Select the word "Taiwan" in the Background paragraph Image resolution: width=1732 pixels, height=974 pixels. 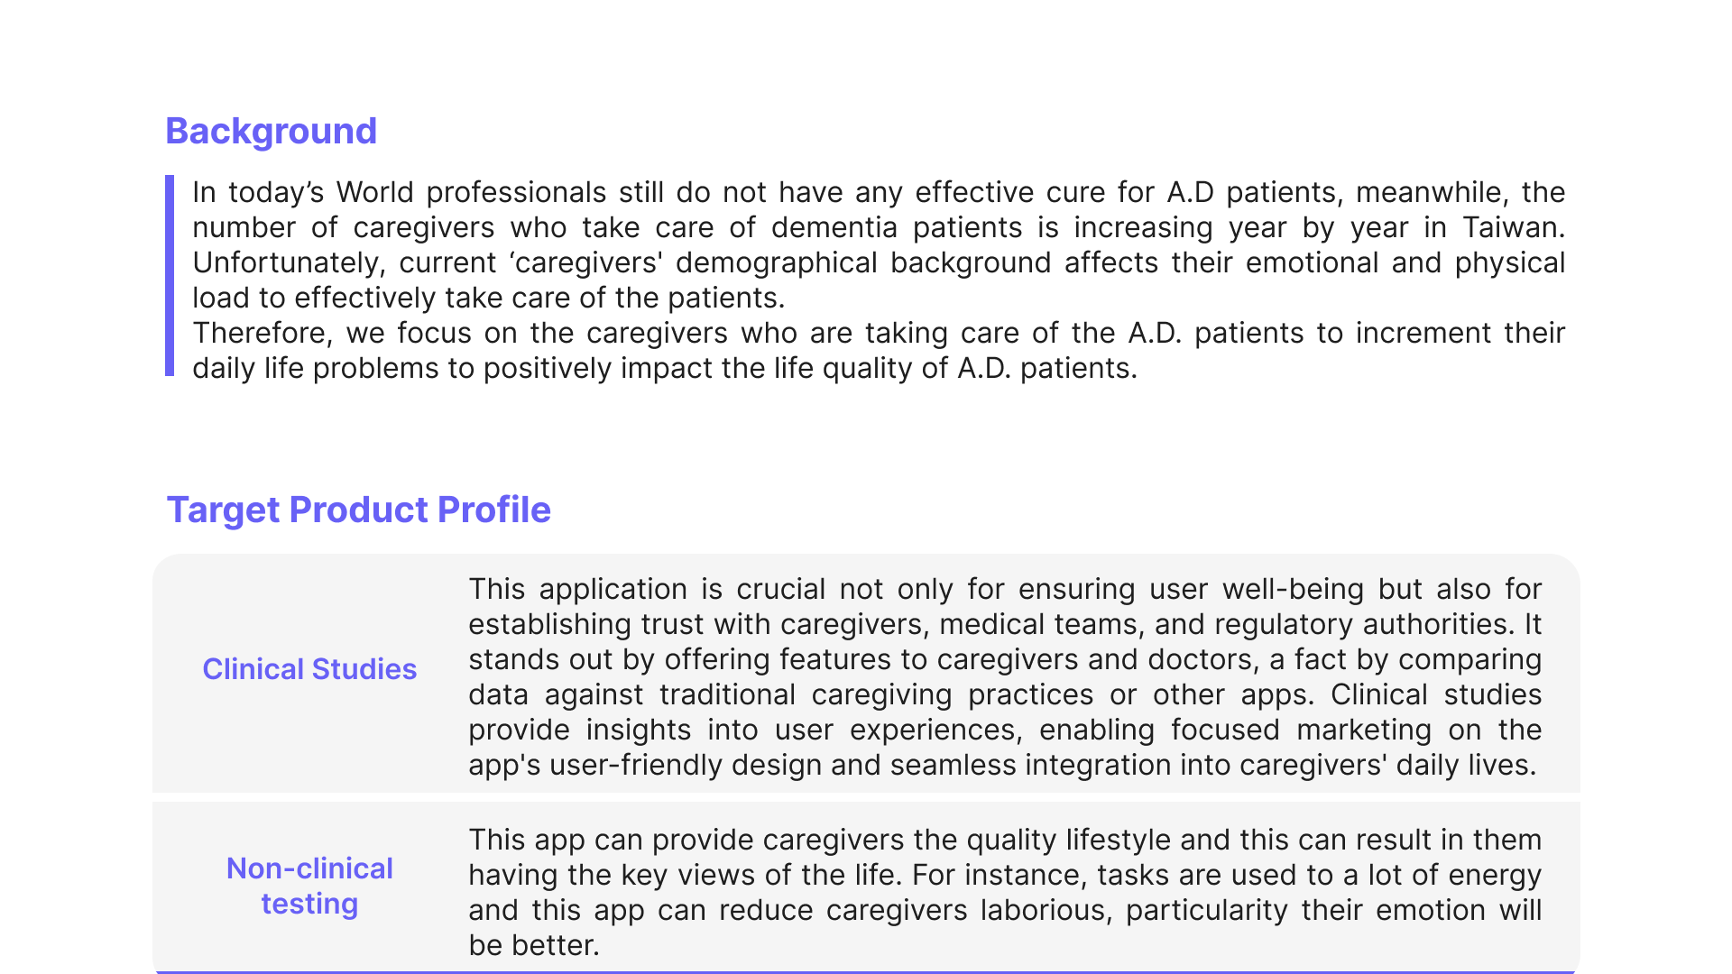pos(1512,228)
